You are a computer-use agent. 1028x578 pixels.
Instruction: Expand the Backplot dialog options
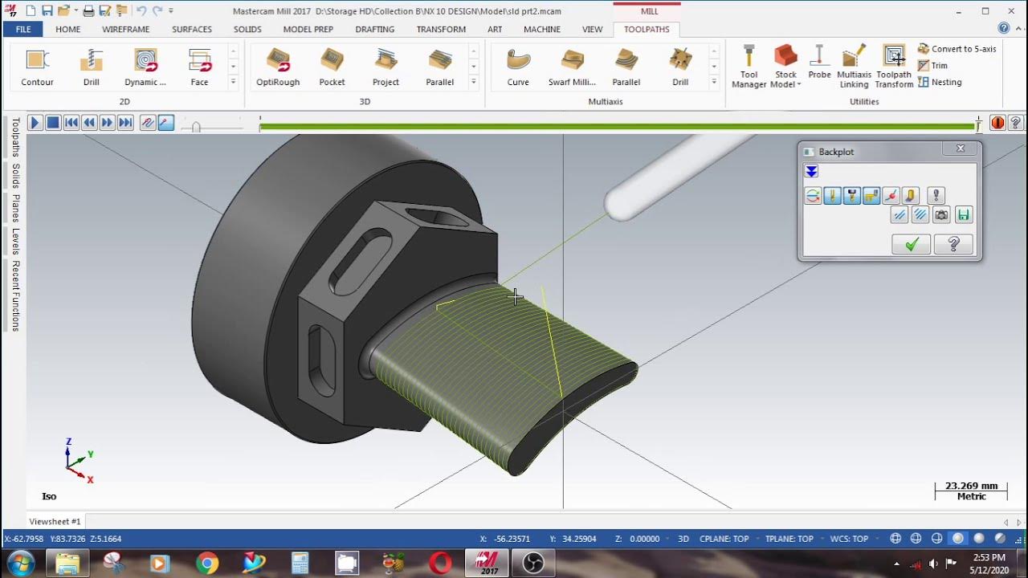tap(811, 172)
